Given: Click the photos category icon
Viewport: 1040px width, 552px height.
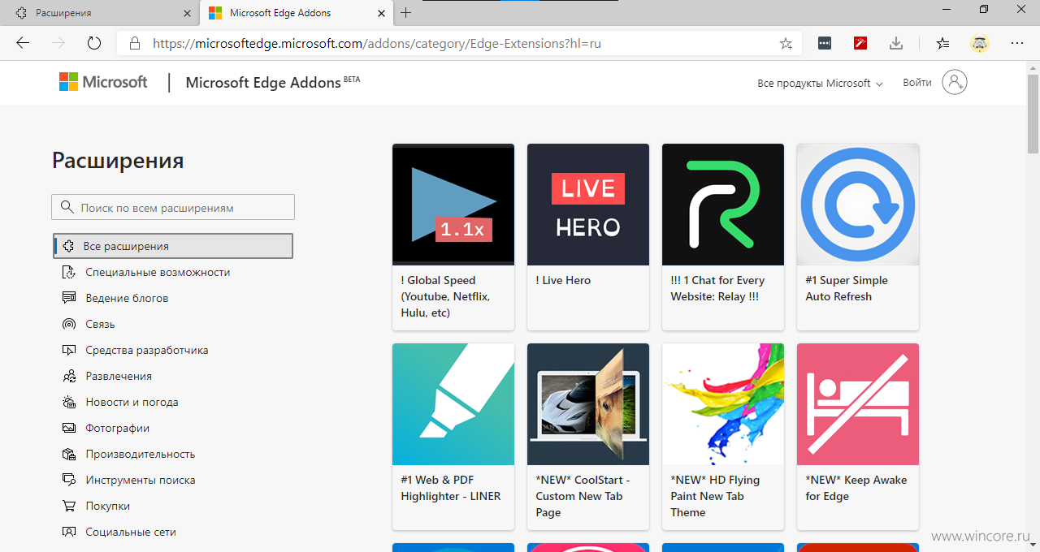Looking at the screenshot, I should pos(69,428).
